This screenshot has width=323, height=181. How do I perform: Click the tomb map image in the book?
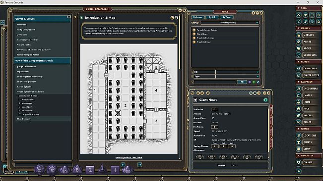(x=129, y=99)
